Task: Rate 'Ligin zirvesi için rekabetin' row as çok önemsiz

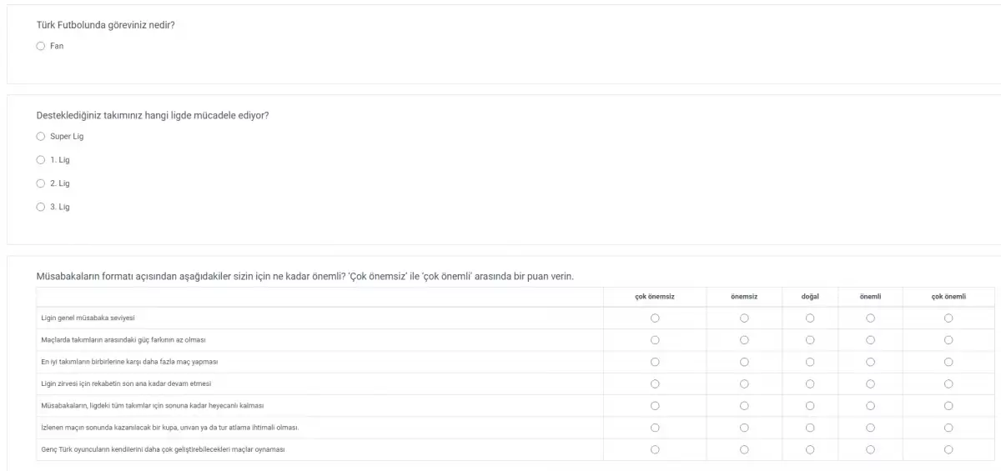Action: (x=655, y=383)
